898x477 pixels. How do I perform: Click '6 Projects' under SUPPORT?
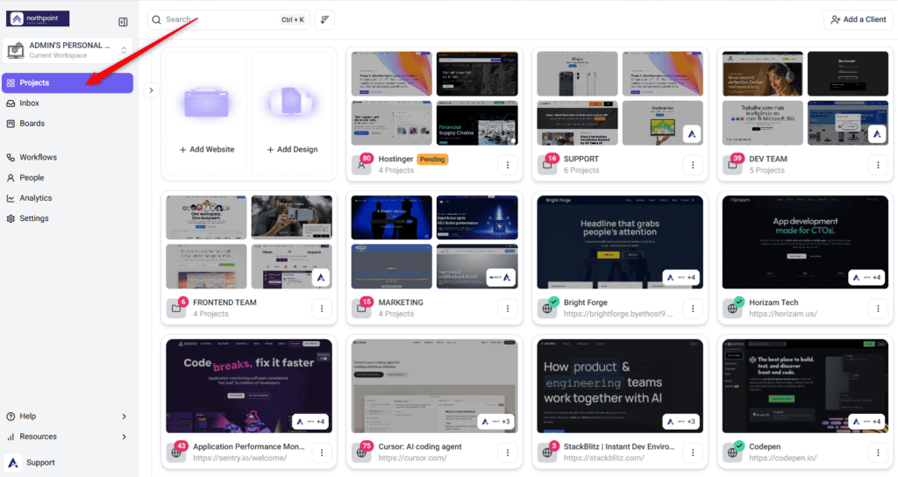[581, 171]
